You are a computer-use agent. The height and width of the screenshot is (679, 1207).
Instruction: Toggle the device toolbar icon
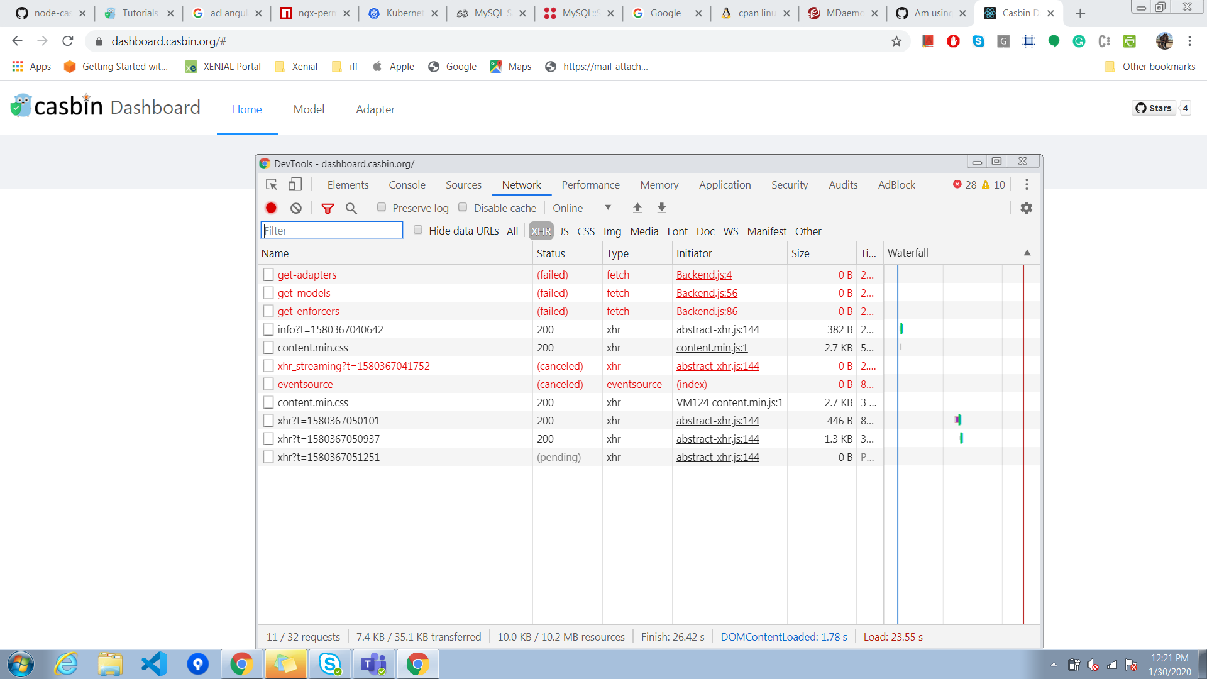pyautogui.click(x=295, y=184)
